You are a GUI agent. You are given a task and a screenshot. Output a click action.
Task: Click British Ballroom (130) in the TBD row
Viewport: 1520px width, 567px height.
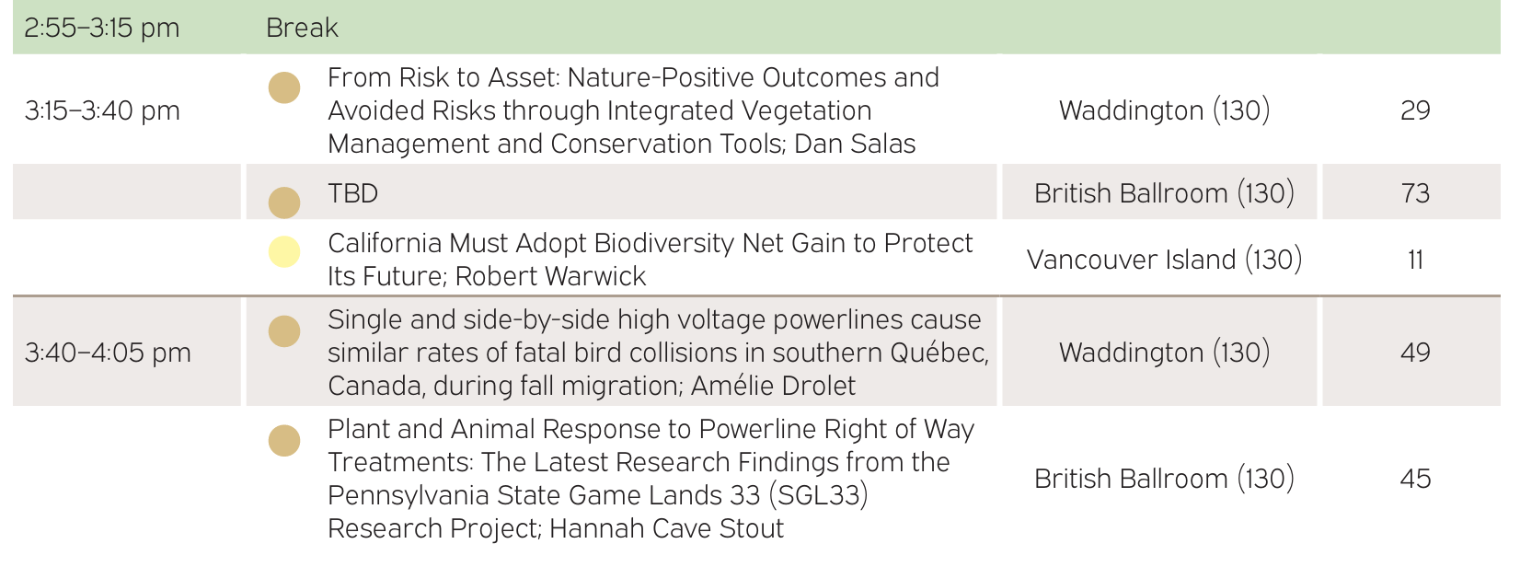[x=1164, y=193]
